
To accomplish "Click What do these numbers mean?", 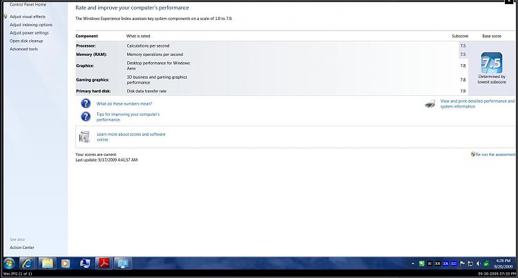I will [x=124, y=103].
